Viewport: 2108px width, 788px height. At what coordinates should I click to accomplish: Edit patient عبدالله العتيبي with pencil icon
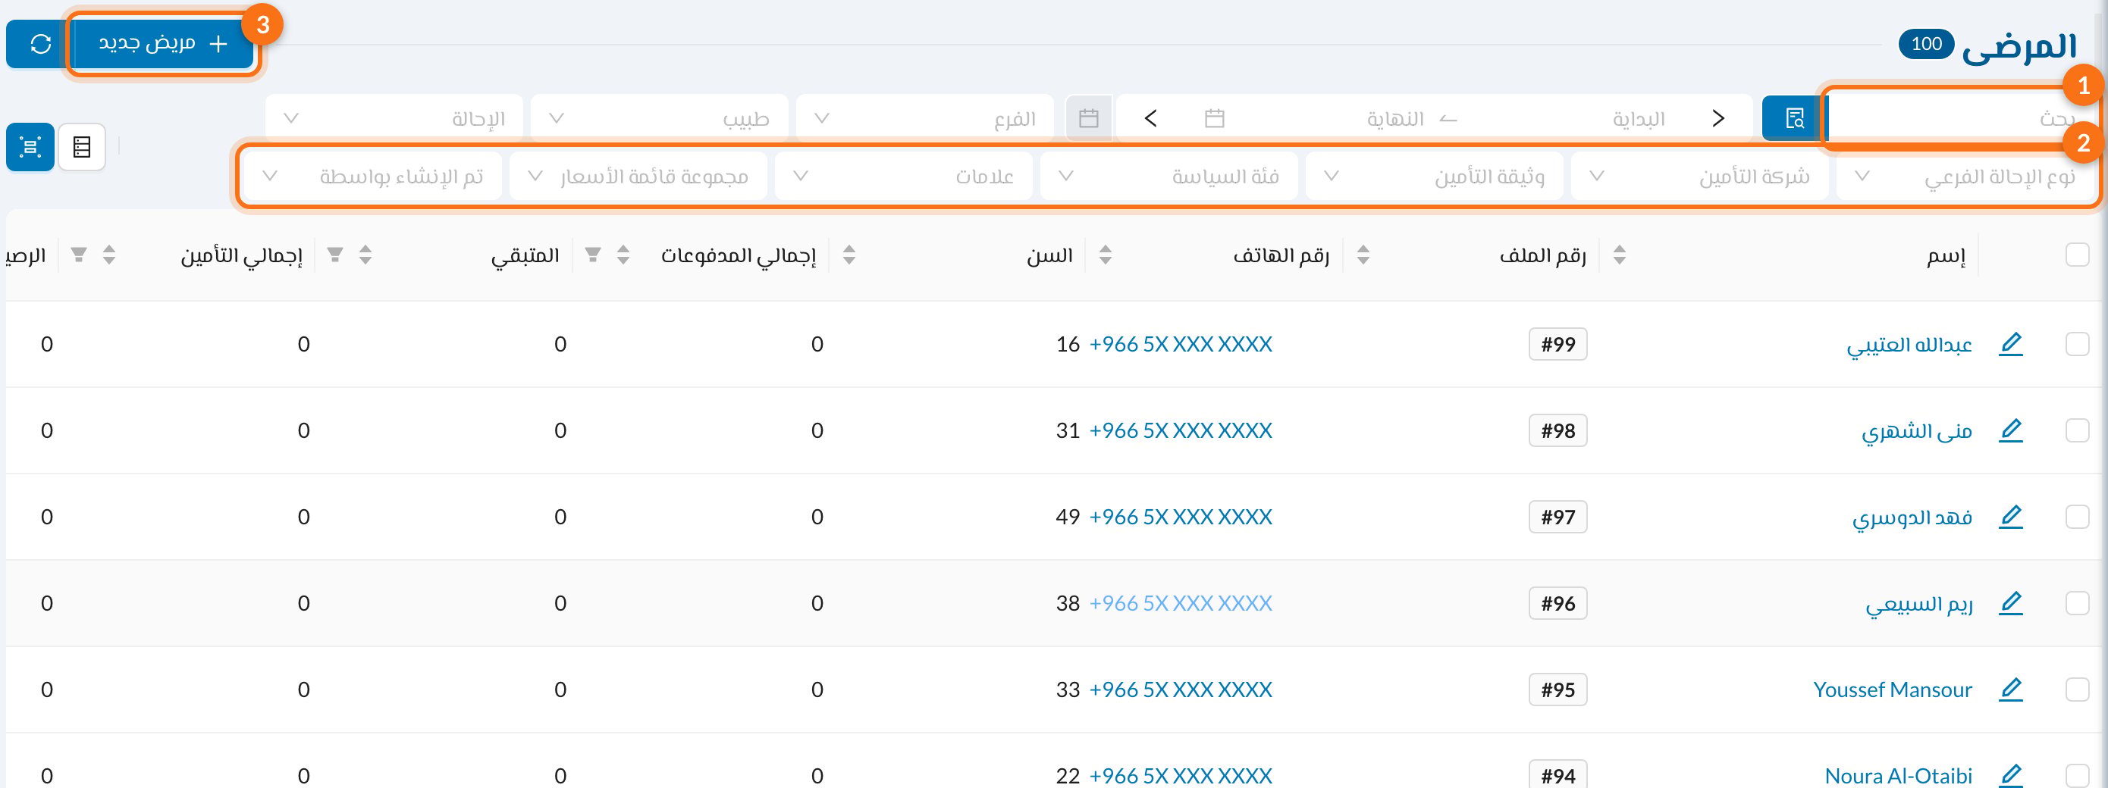tap(2011, 344)
